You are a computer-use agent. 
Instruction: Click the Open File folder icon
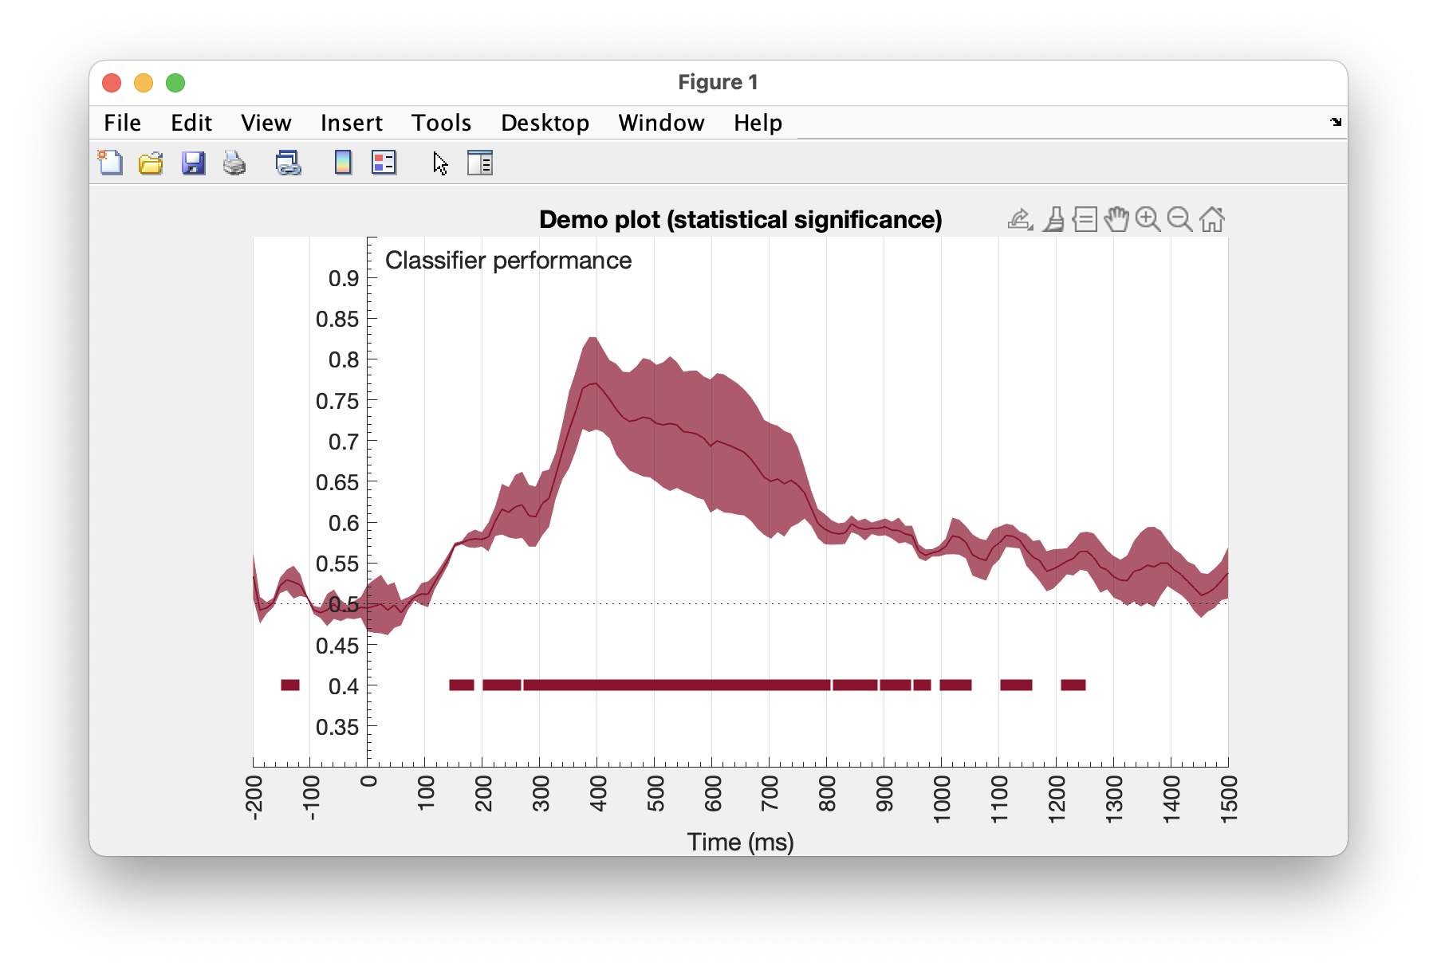coord(151,163)
